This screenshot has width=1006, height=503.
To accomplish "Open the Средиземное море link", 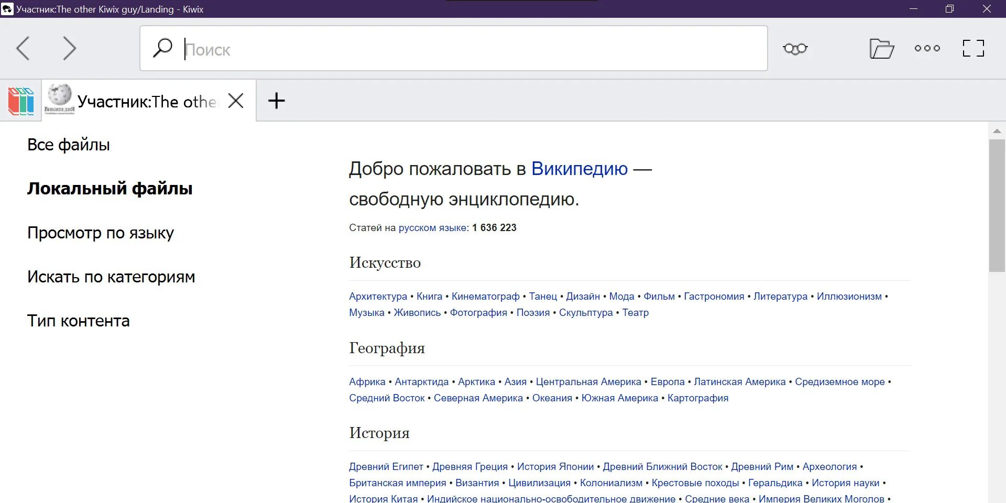I will click(840, 382).
